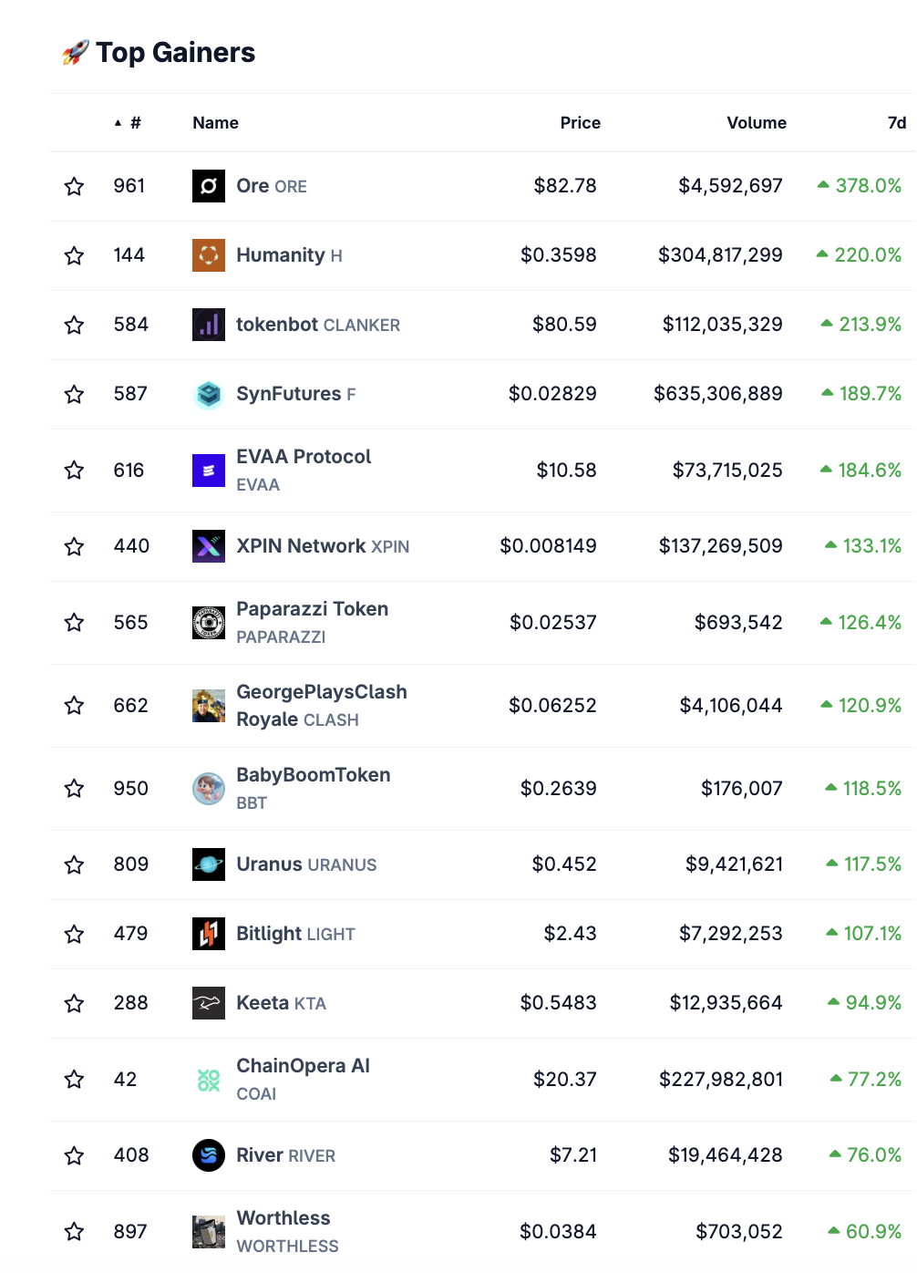Click the SynFutures logo icon
Image resolution: width=917 pixels, height=1273 pixels.
coord(209,394)
